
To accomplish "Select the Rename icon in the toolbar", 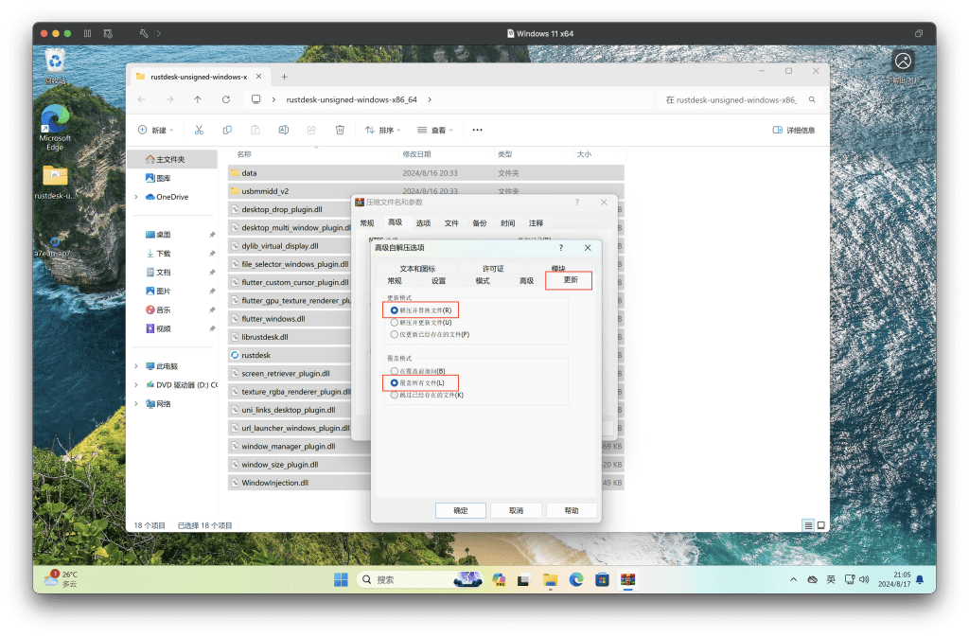I will point(283,130).
